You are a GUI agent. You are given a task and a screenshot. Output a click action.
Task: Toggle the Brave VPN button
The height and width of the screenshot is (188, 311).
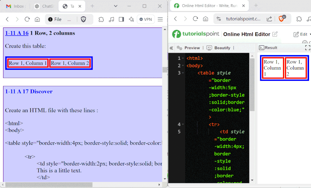coord(146,19)
